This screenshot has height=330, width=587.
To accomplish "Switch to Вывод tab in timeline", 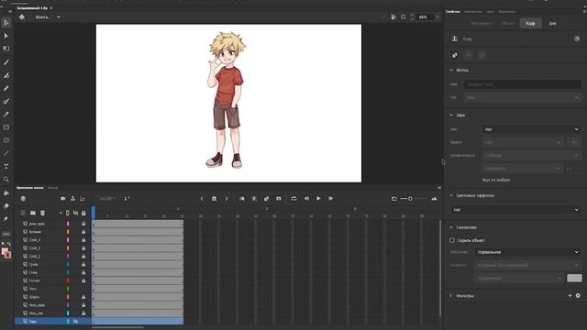I will pos(53,188).
